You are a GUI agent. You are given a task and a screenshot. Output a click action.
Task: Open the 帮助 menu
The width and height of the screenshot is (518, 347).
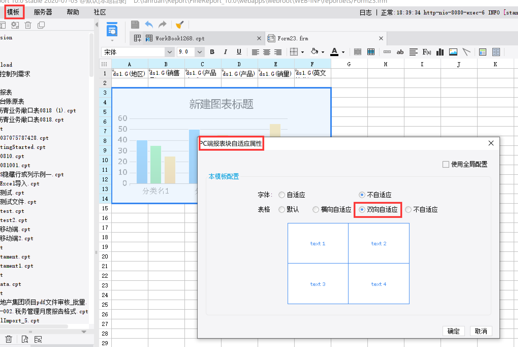click(73, 12)
